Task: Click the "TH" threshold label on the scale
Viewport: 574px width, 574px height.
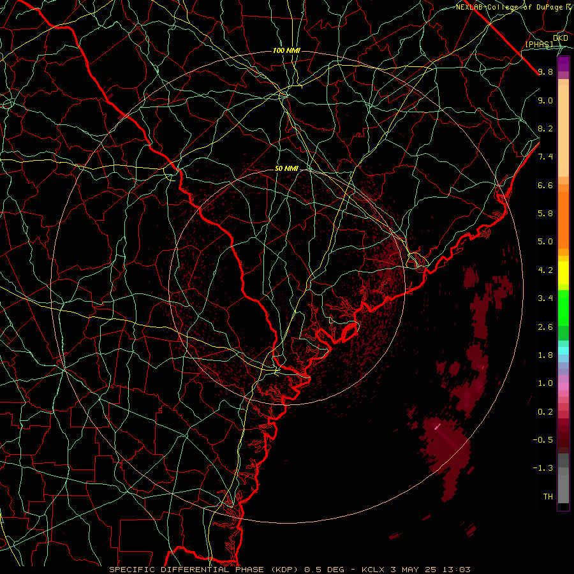Action: [548, 497]
